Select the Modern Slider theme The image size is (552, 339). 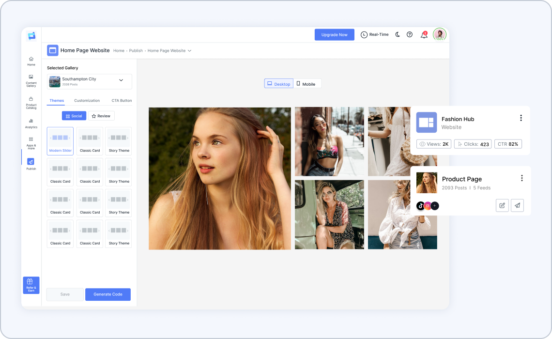60,141
